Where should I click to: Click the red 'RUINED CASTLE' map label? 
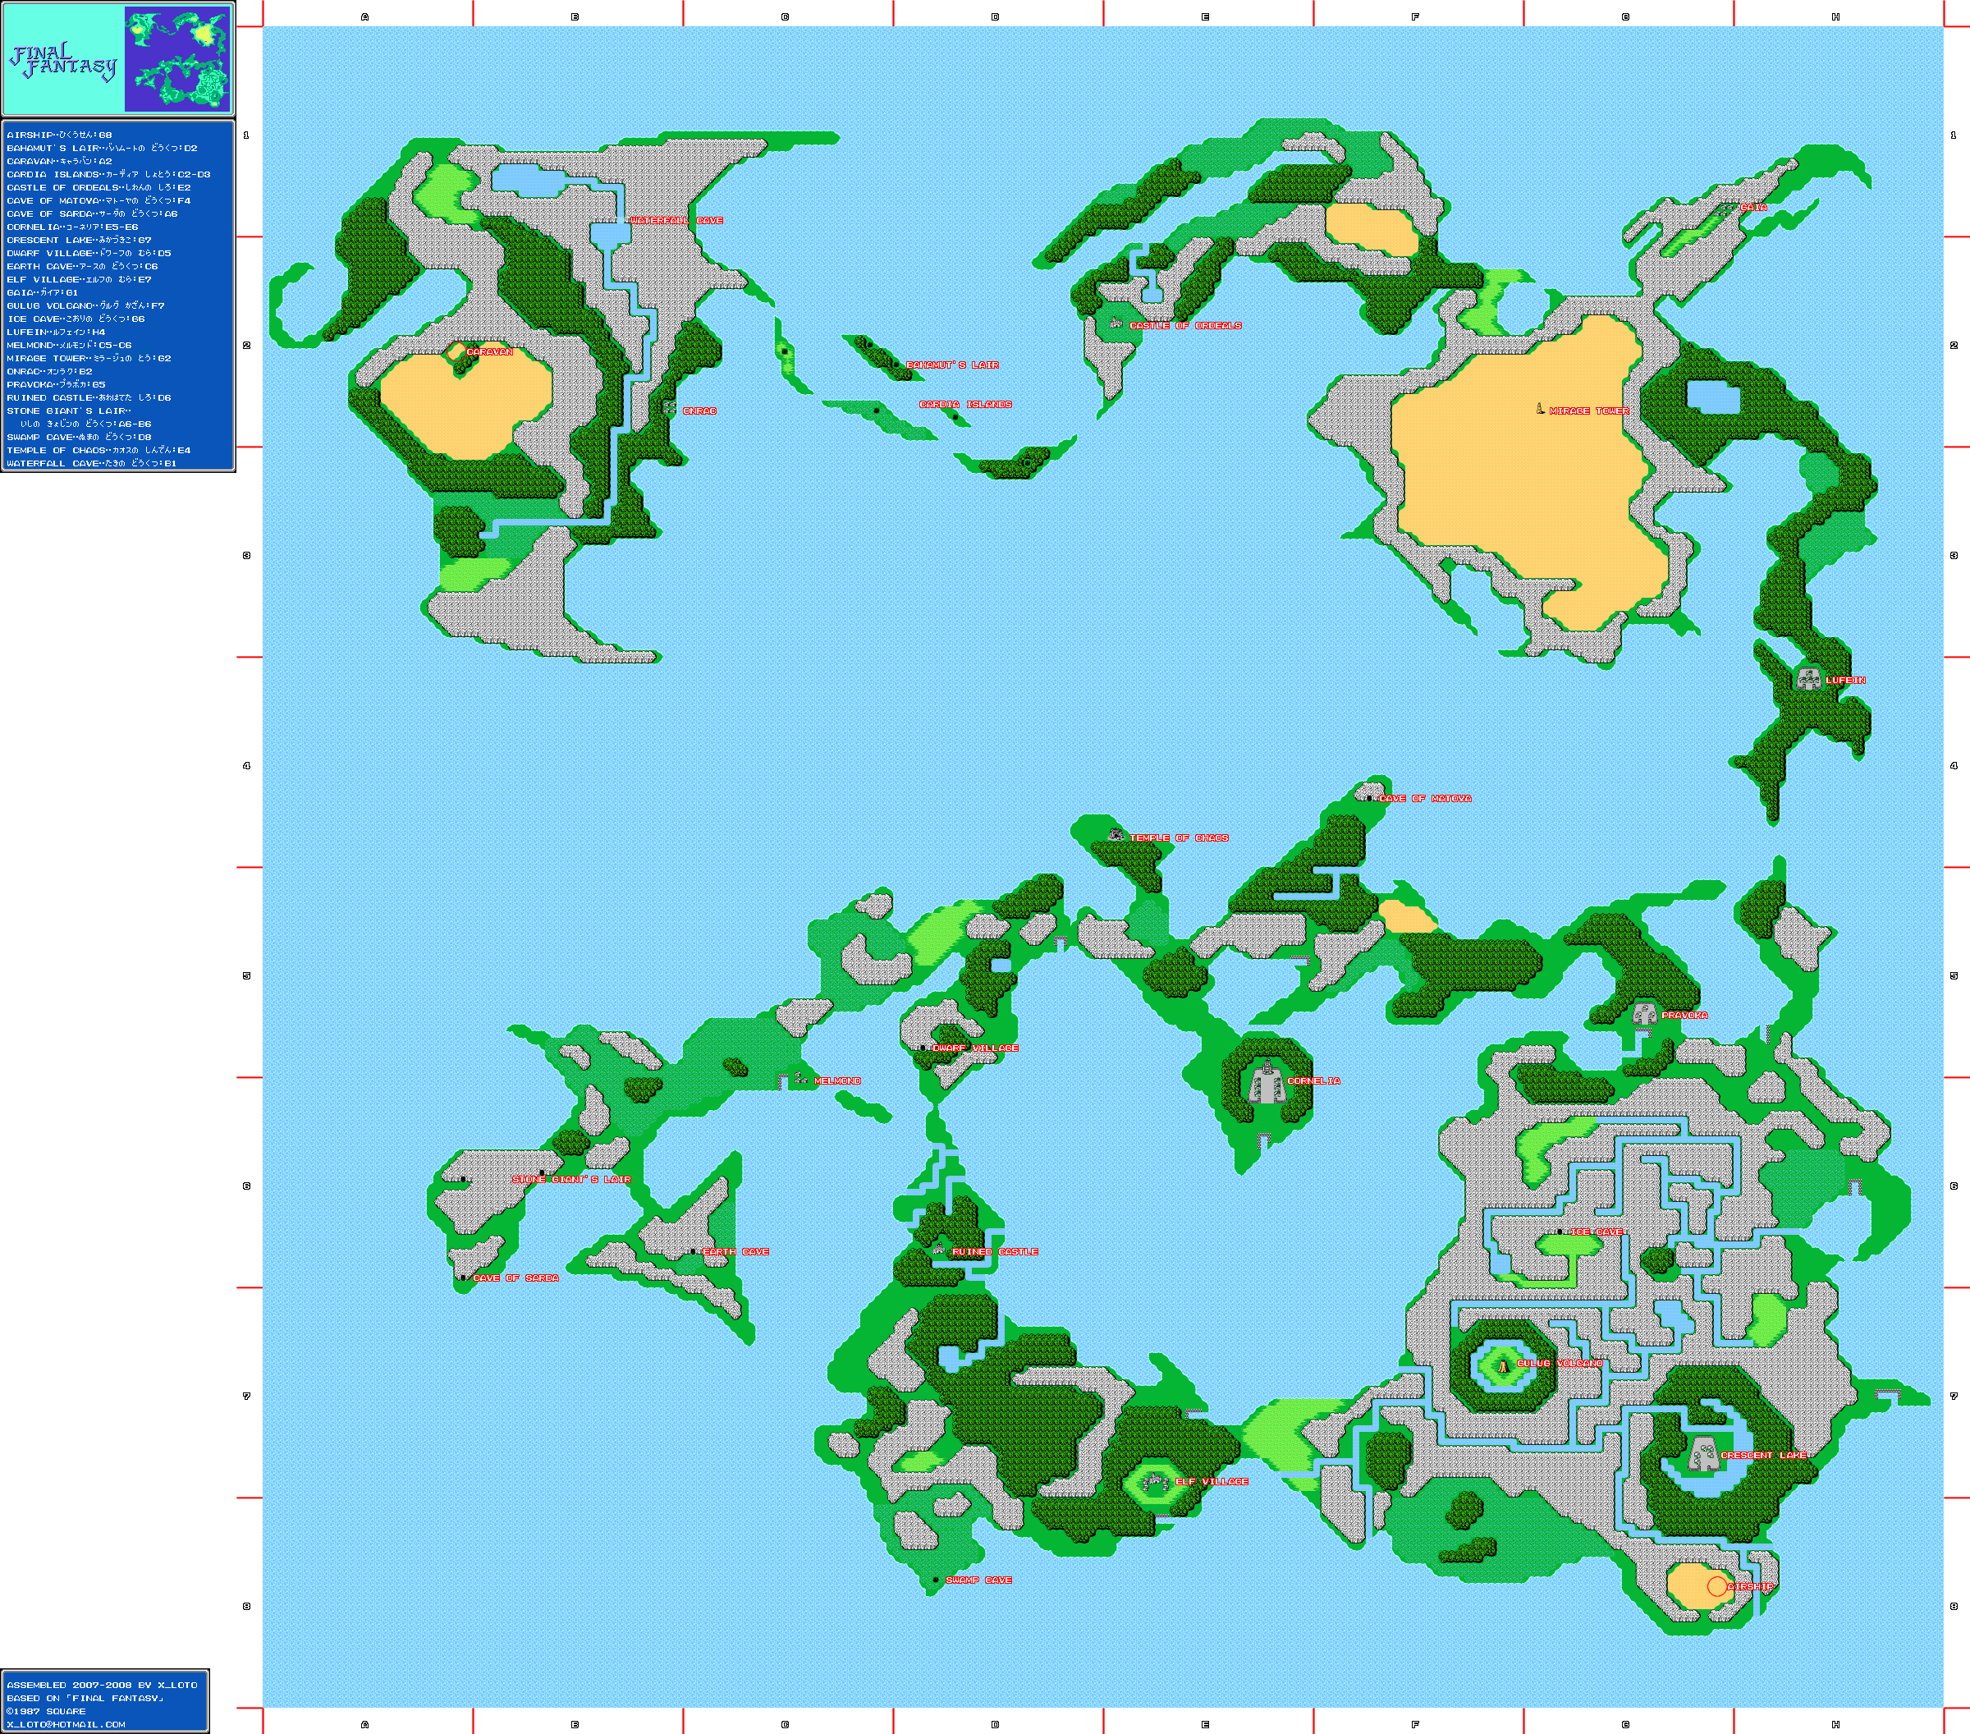(x=995, y=1251)
